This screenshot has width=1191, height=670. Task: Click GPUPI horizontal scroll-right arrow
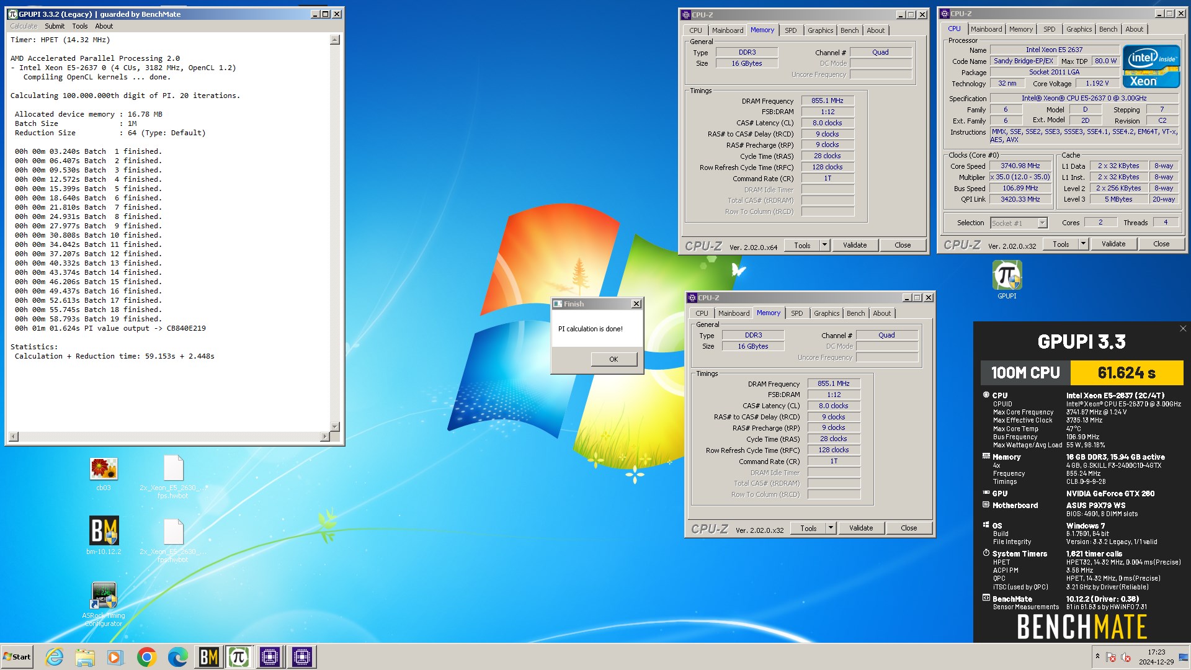(x=324, y=437)
